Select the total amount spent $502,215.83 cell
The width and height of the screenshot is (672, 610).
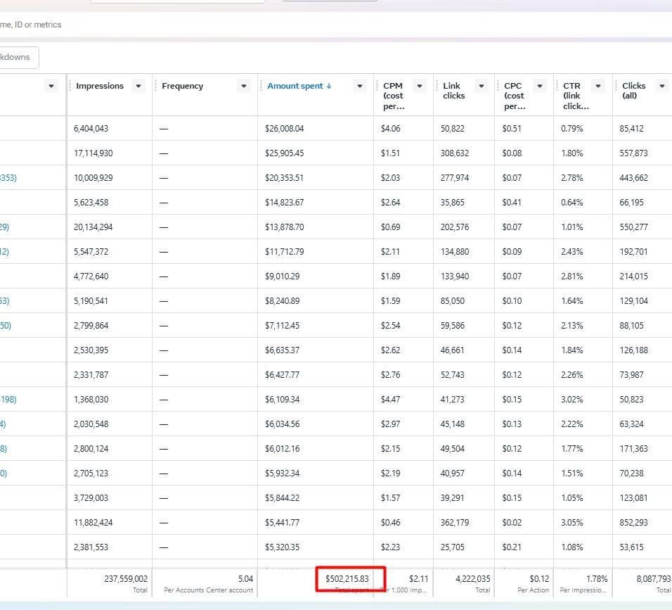tap(347, 579)
